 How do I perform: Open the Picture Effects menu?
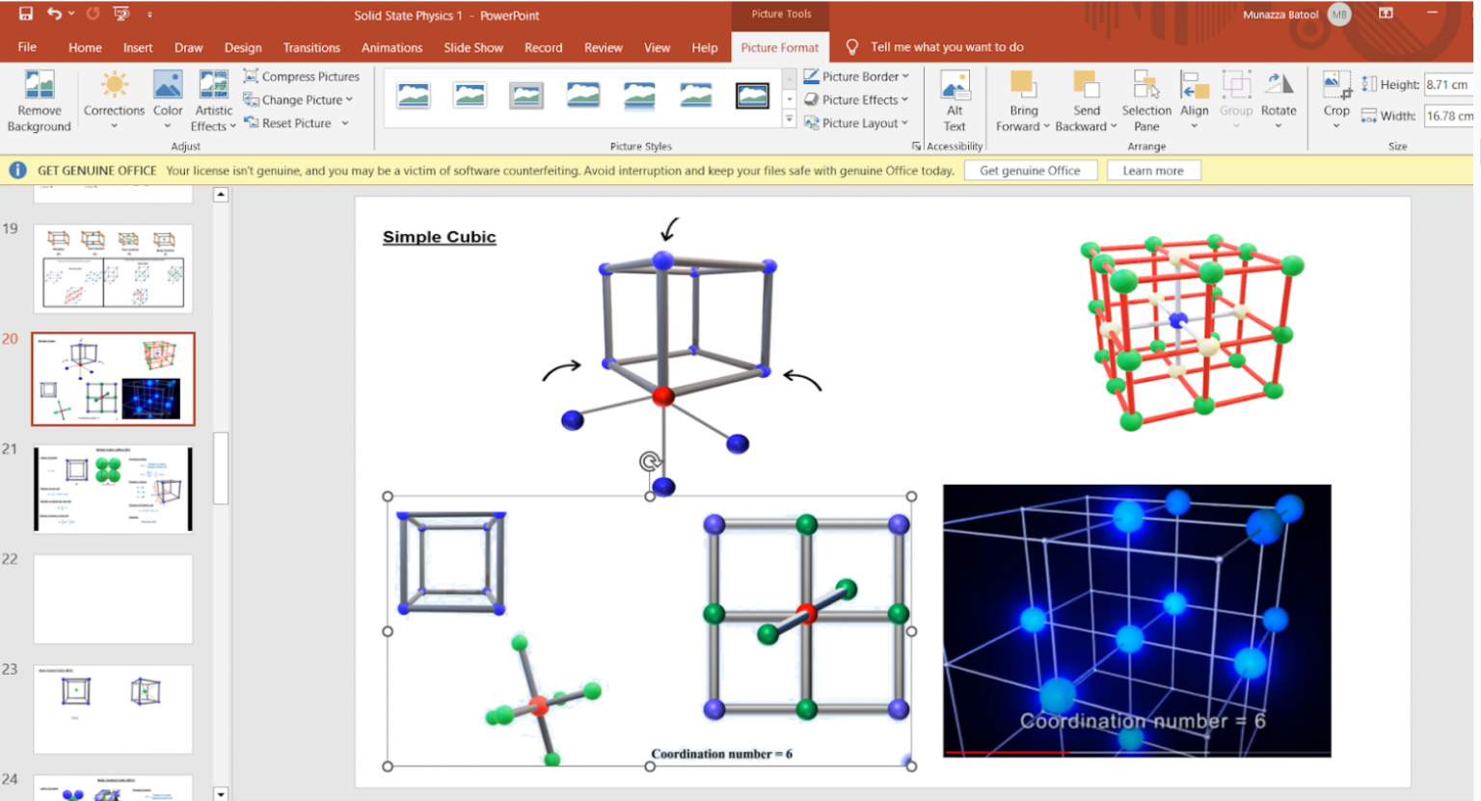pos(857,99)
